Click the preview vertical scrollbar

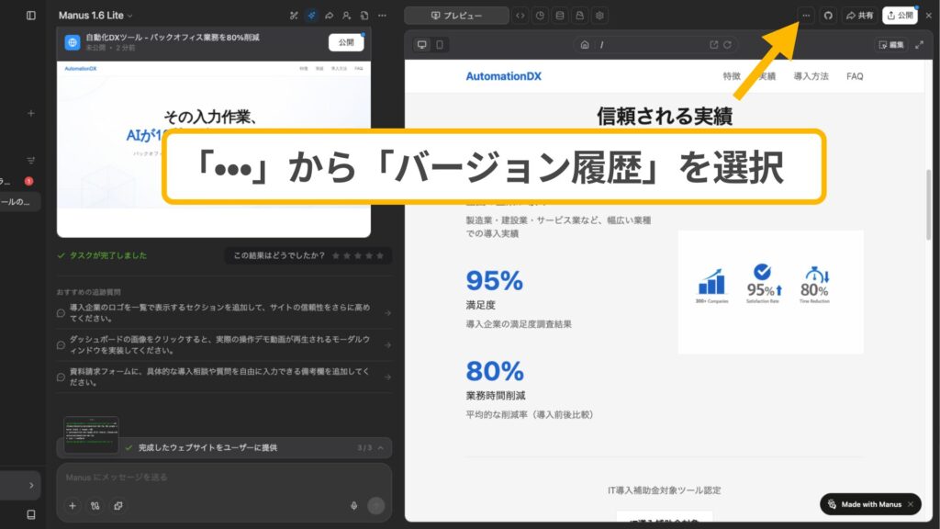click(929, 204)
